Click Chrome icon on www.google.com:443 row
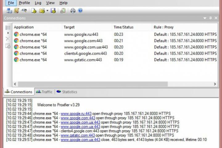This screenshot has width=222, height=148. 16,41
